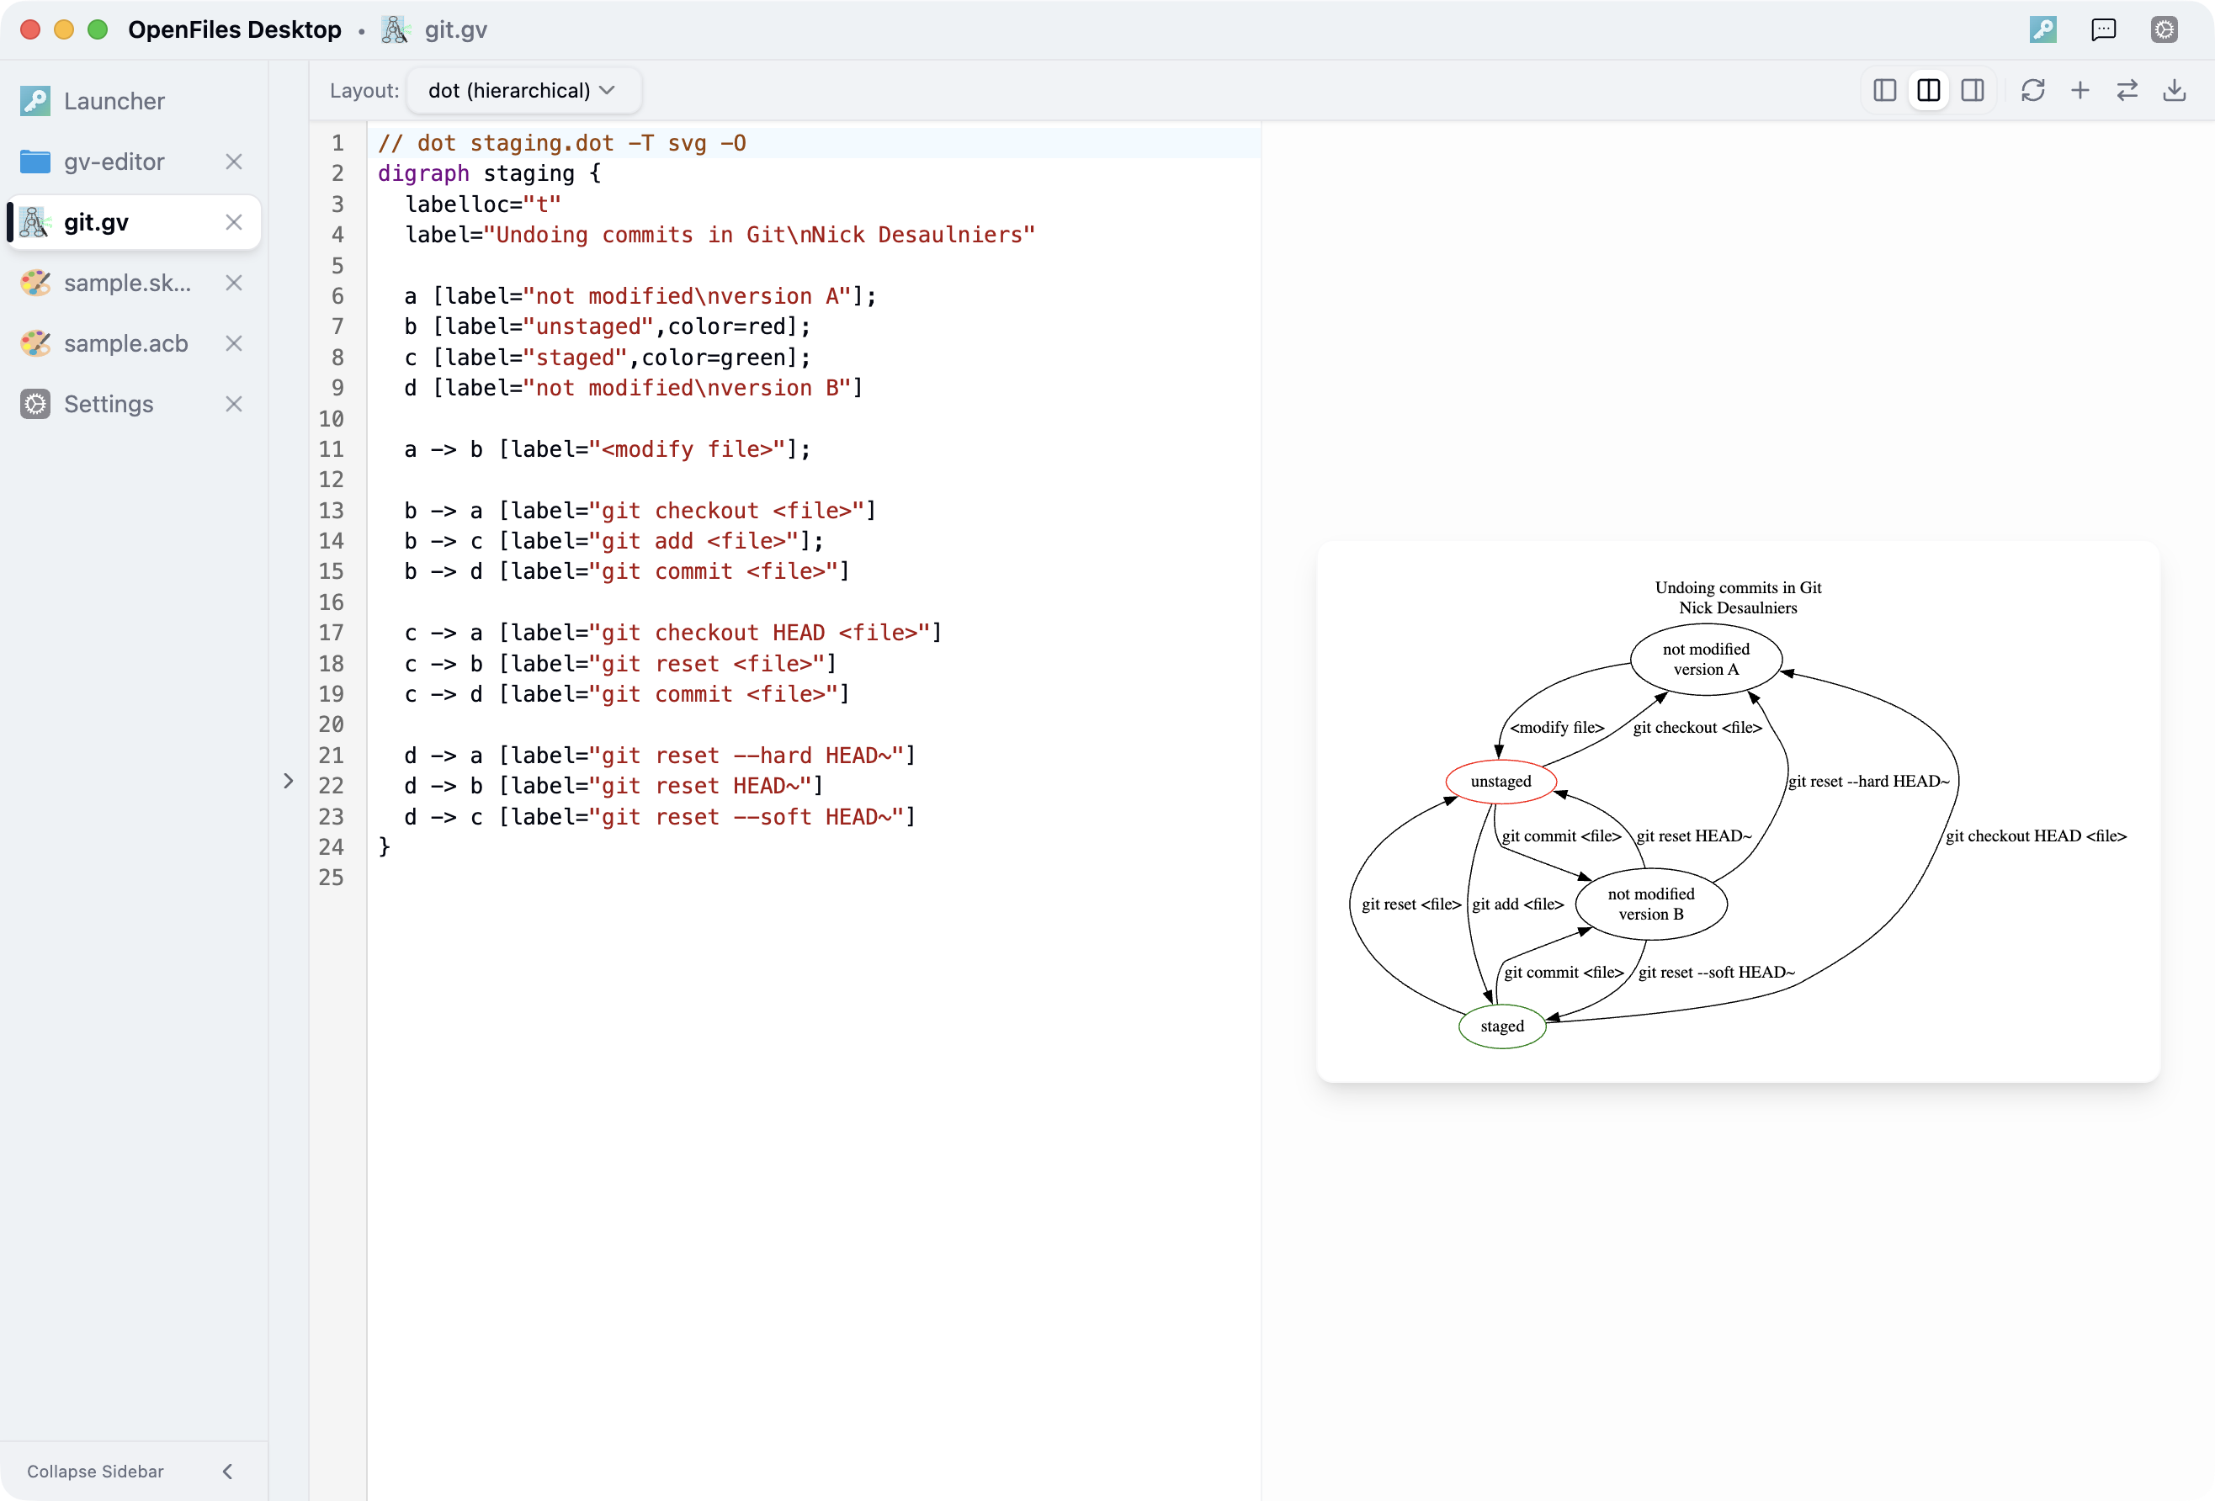
Task: Click the macOS green maximize window button
Action: [x=98, y=29]
